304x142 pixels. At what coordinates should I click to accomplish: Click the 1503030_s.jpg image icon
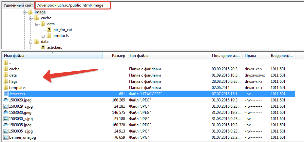click(x=6, y=118)
